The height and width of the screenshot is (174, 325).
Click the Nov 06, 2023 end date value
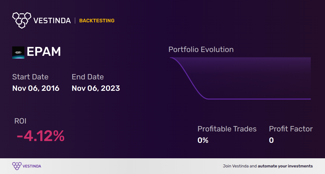coord(96,88)
